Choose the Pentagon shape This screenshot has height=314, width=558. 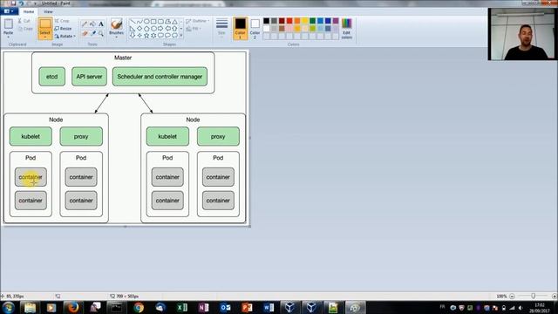(x=146, y=29)
